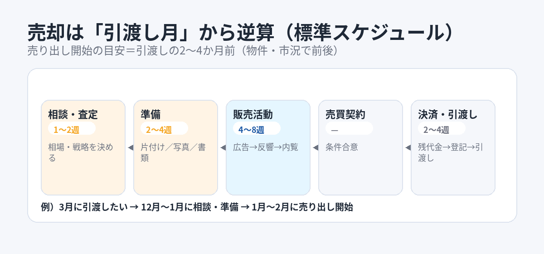The width and height of the screenshot is (544, 254).
Task: Click the blue 4〜8週 duration badge
Action: coord(257,129)
